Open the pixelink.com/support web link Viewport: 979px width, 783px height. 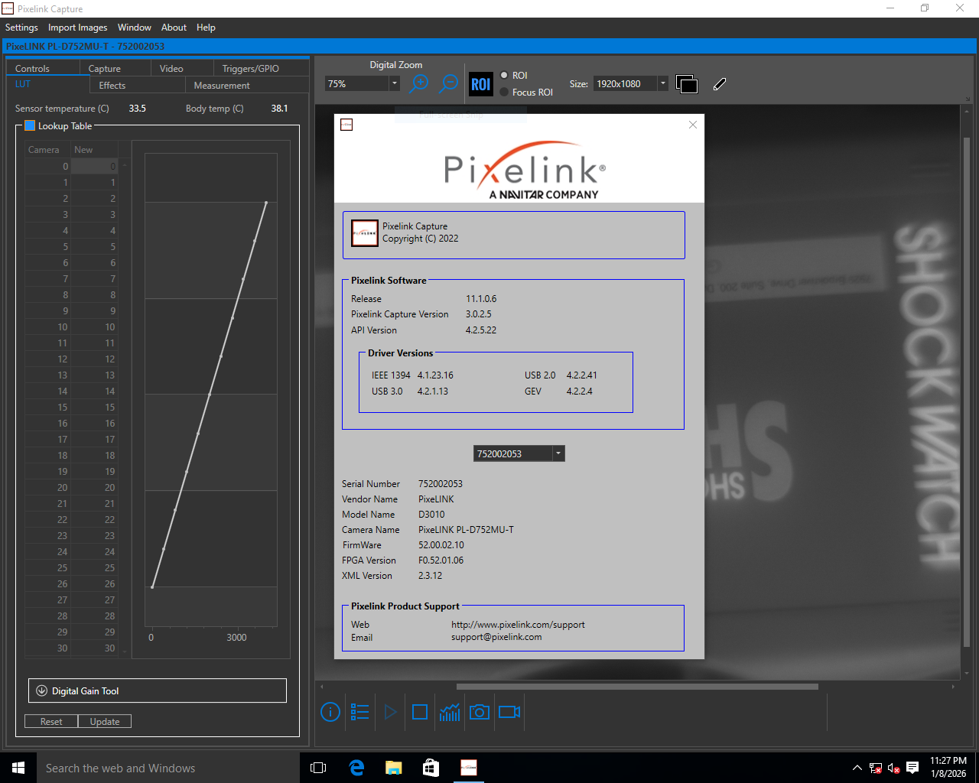pos(518,624)
